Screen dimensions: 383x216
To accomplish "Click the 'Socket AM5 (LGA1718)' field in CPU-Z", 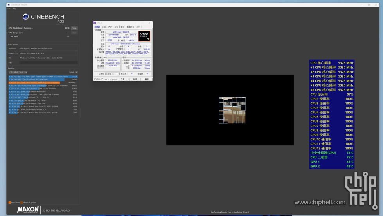I will click(x=121, y=37).
